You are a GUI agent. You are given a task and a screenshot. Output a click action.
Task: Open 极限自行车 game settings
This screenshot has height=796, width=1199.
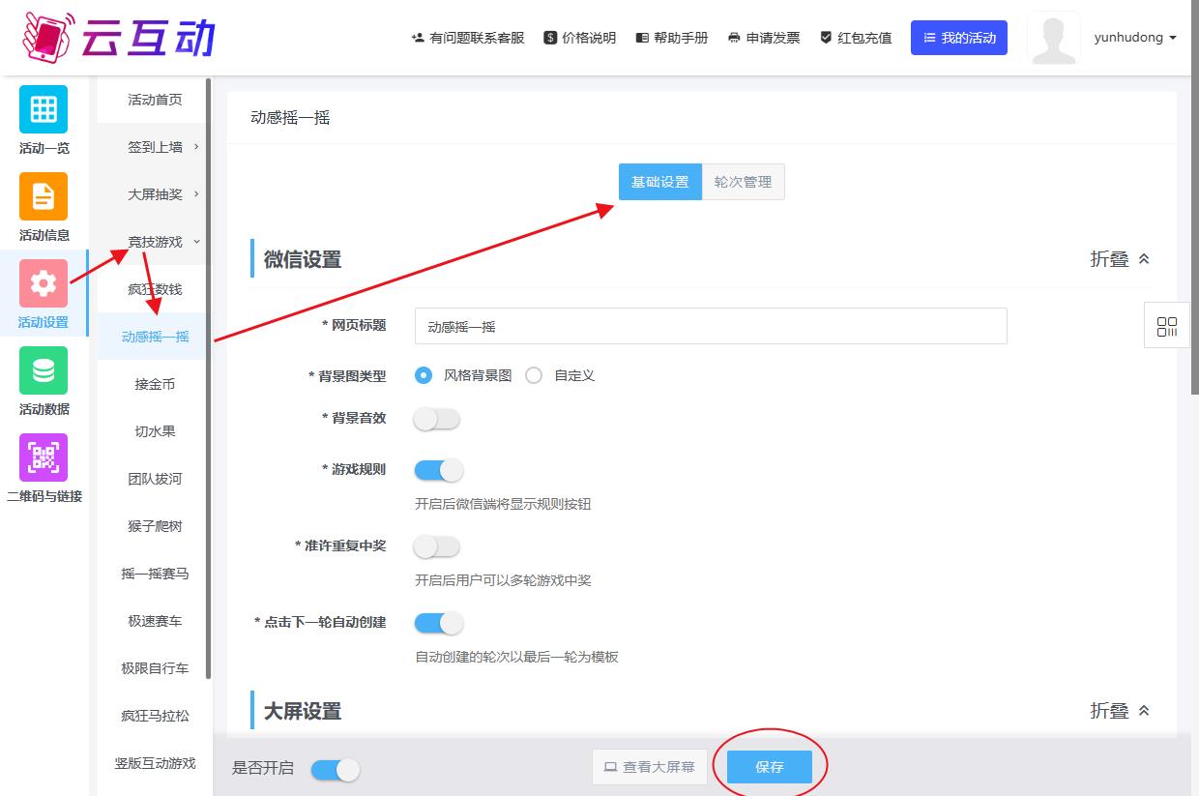(154, 668)
